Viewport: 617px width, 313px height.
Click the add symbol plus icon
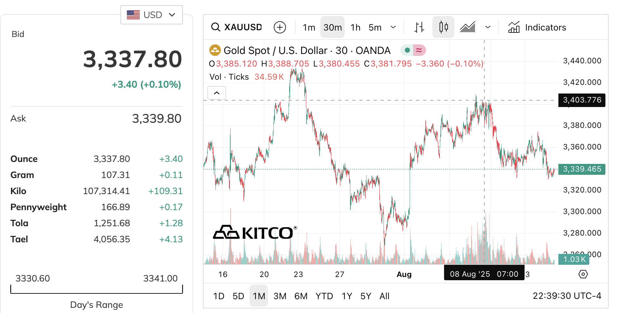point(280,27)
